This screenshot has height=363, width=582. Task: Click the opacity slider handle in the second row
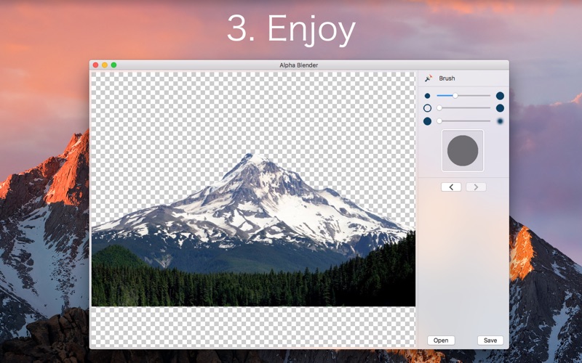point(439,107)
